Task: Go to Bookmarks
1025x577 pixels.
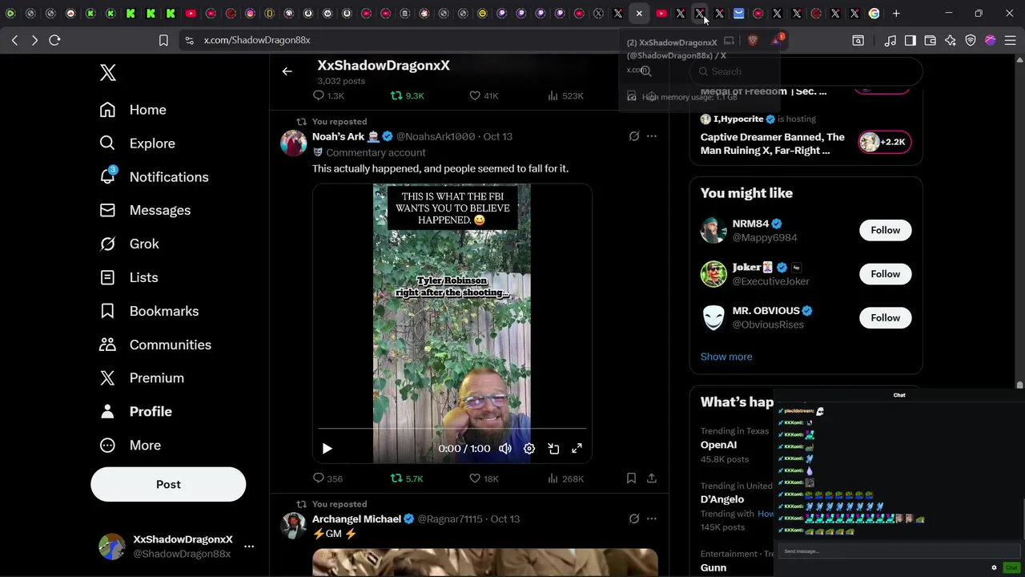Action: (x=149, y=311)
